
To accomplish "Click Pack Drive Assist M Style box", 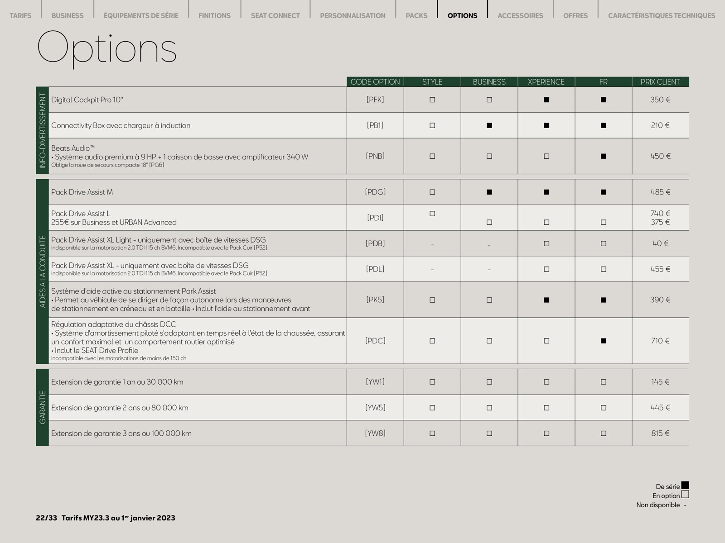I will point(432,192).
